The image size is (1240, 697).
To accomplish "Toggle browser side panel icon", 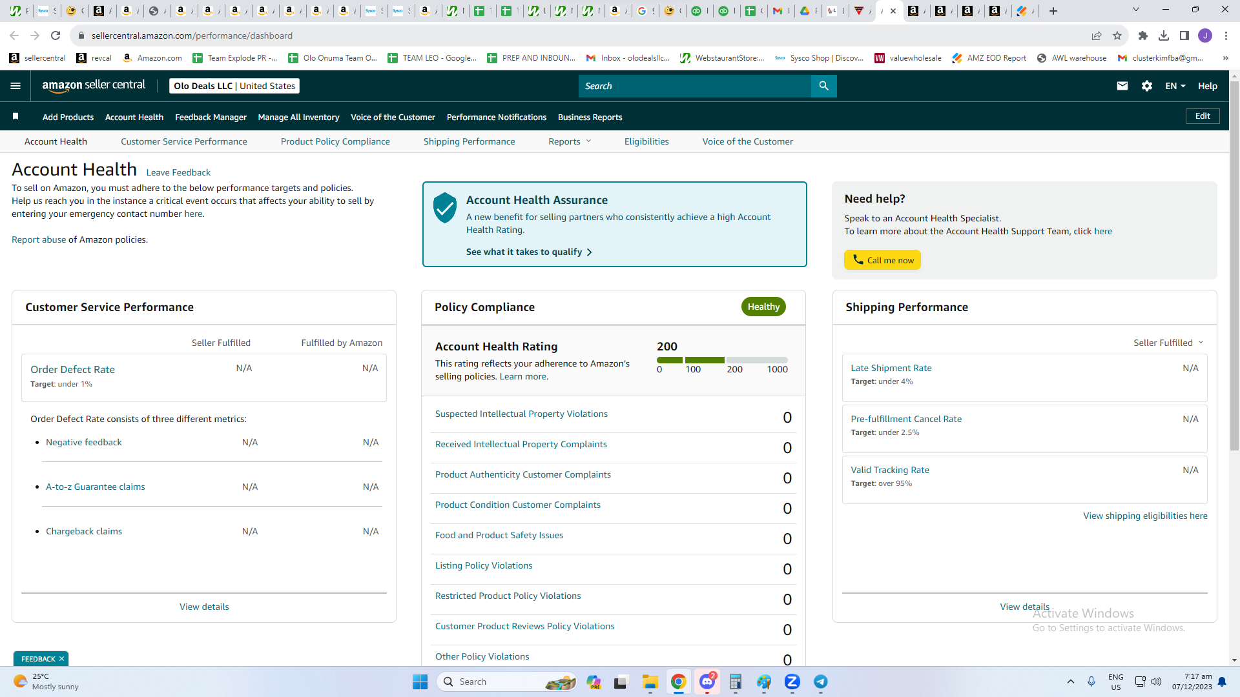I will pos(1184,35).
